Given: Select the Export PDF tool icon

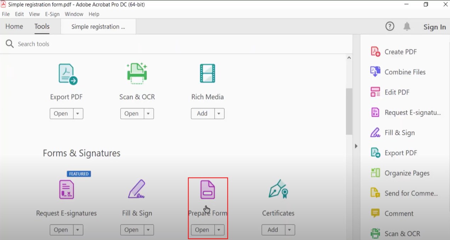Looking at the screenshot, I should point(66,73).
